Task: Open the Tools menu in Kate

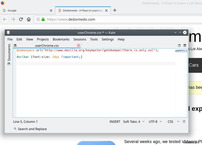Action: [94, 39]
